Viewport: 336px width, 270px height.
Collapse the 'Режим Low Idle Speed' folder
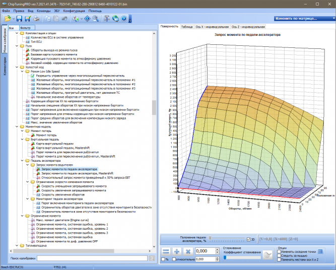coord(22,72)
